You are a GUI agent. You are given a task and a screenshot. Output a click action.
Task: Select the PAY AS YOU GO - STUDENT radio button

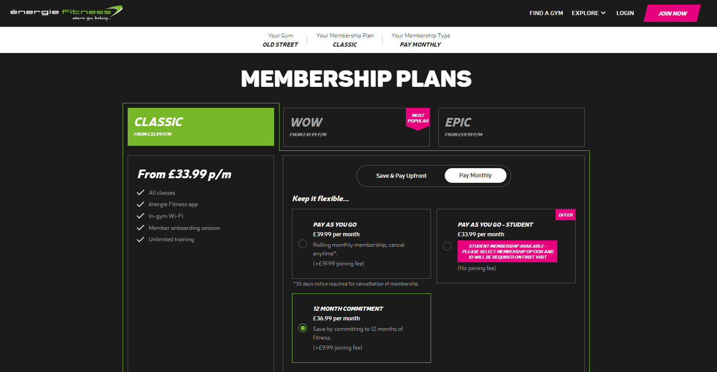point(447,246)
